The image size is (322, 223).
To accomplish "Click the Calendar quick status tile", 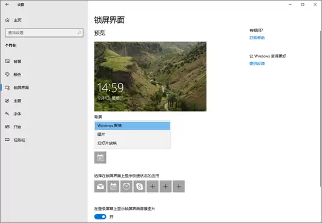I will click(113, 187).
